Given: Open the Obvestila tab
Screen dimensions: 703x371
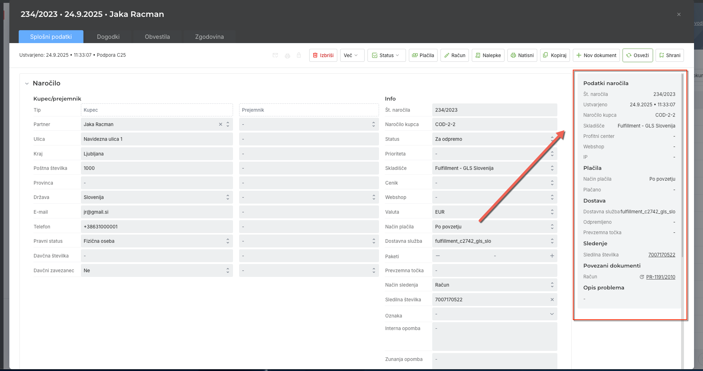Looking at the screenshot, I should pyautogui.click(x=157, y=37).
